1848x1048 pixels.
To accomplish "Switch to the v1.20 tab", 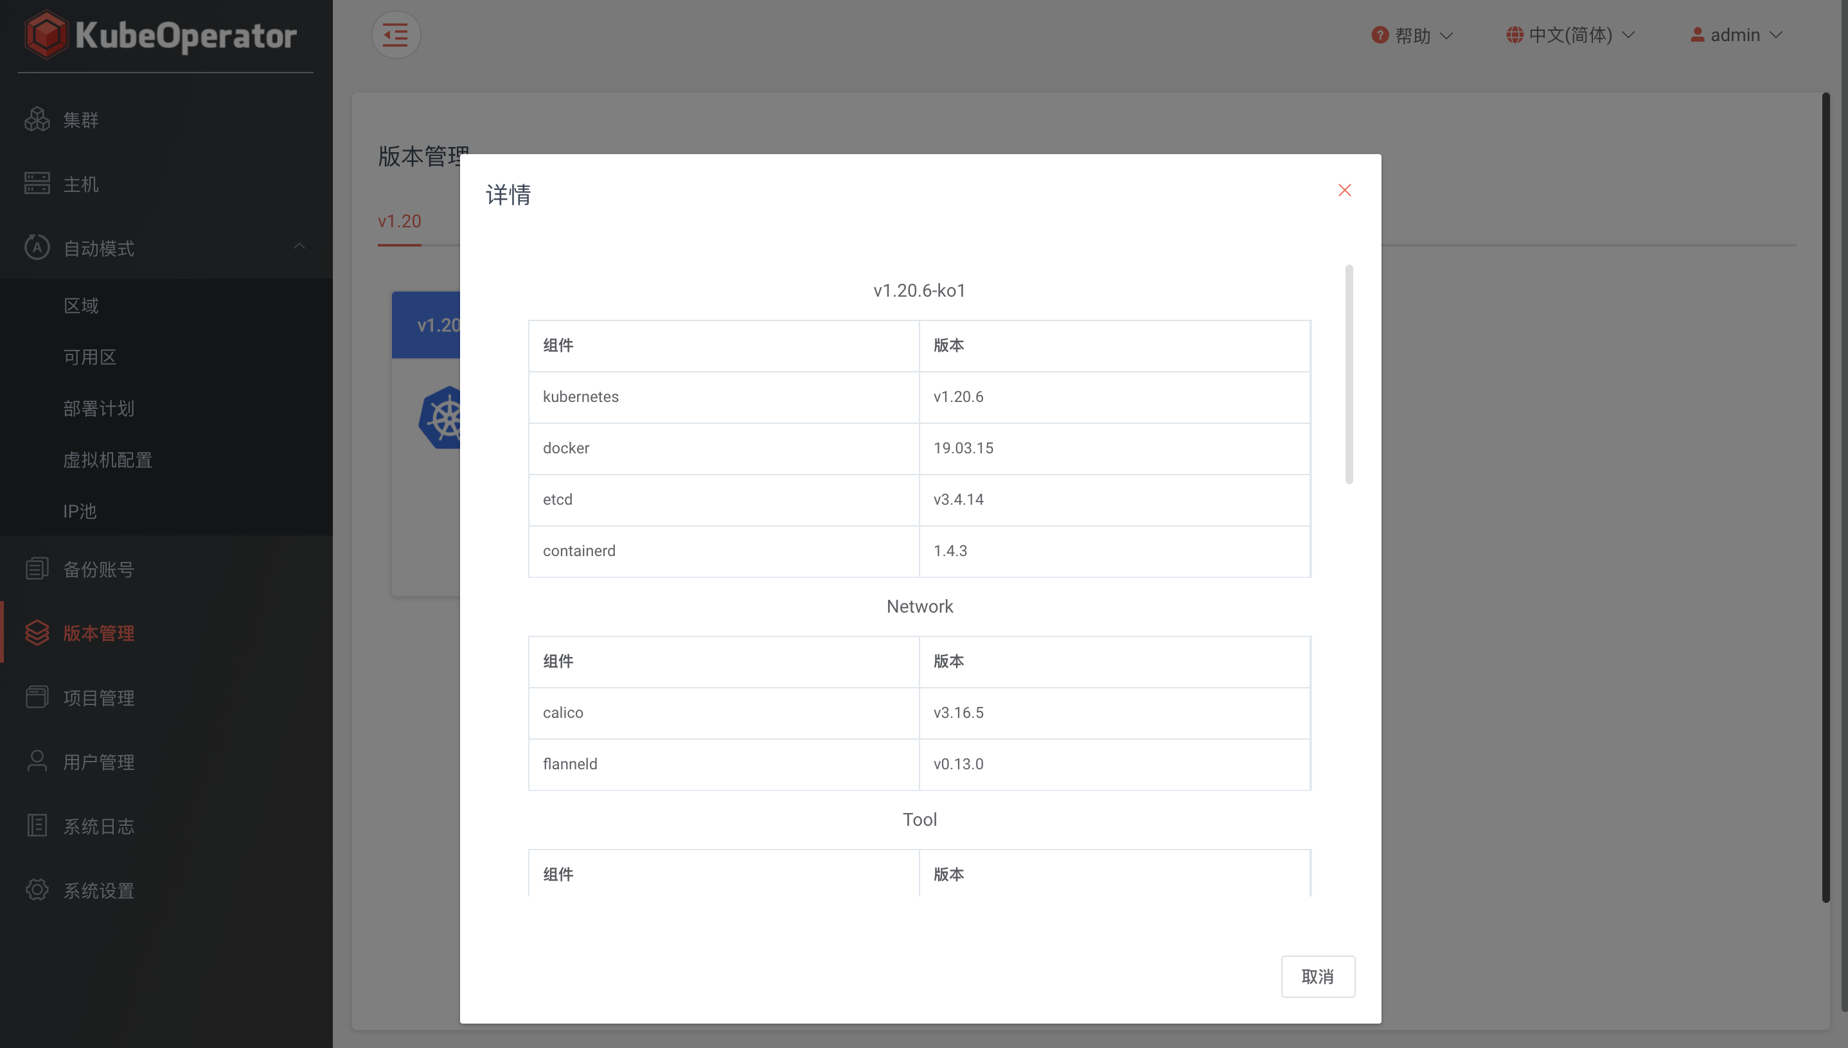I will point(400,221).
